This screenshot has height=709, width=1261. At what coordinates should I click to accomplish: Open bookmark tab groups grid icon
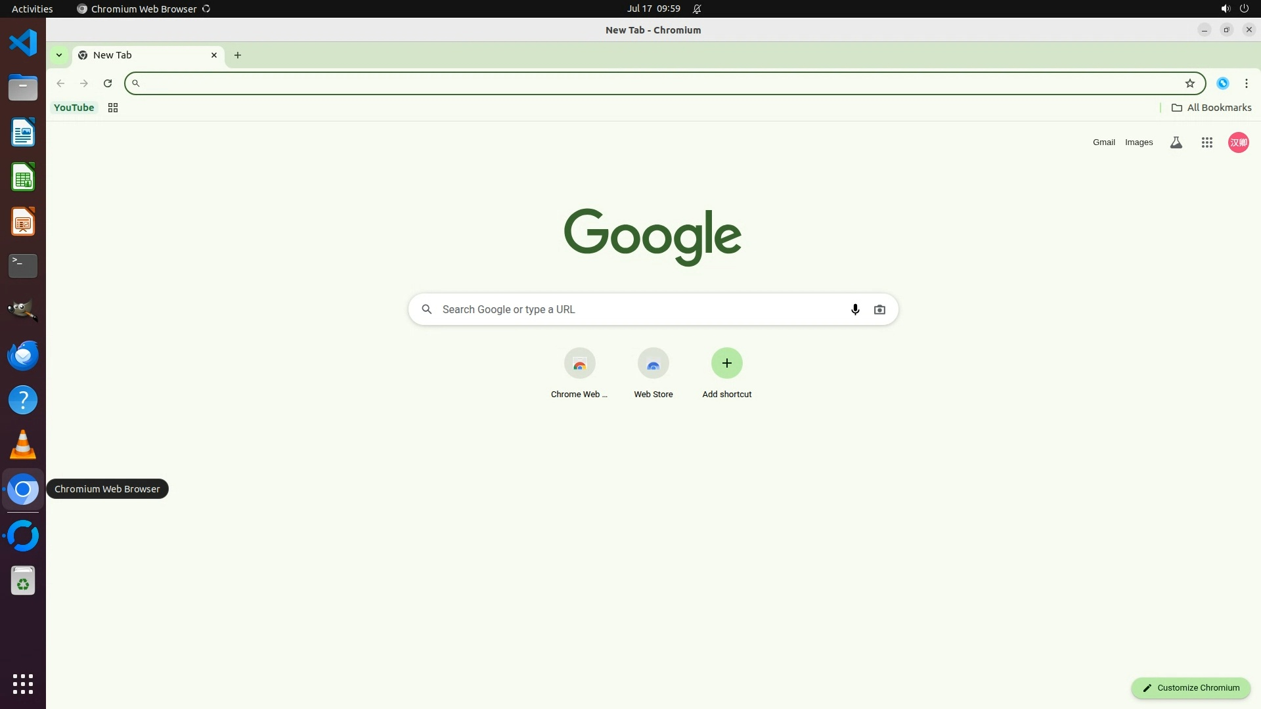pos(113,108)
